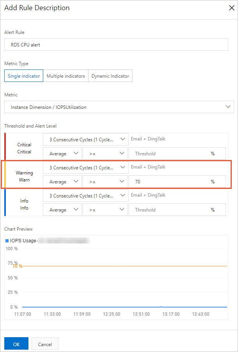This screenshot has width=238, height=352.
Task: Click the OK button
Action: coord(16,344)
